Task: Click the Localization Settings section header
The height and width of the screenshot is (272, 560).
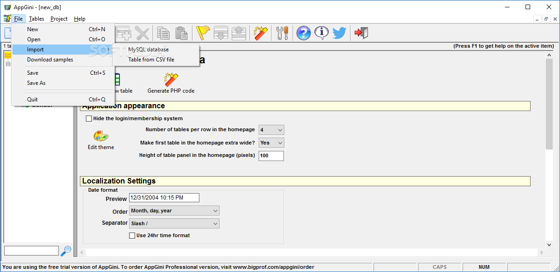Action: pos(305,181)
